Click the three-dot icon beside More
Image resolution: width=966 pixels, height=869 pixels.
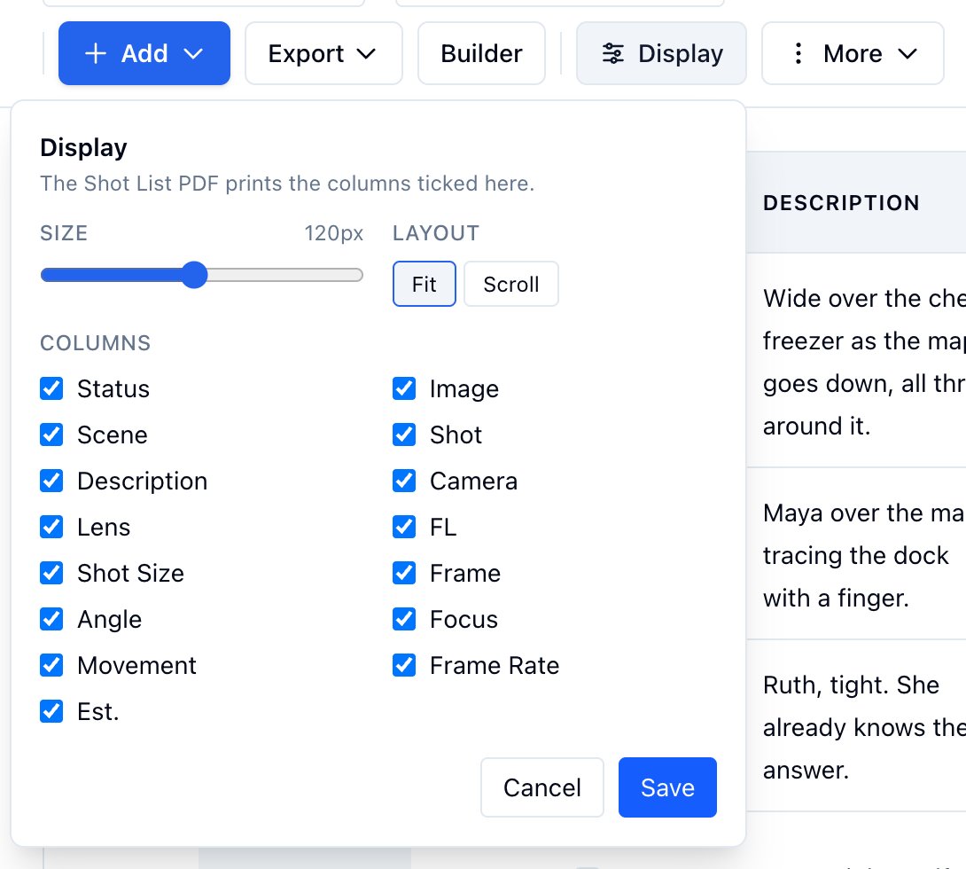[x=798, y=53]
